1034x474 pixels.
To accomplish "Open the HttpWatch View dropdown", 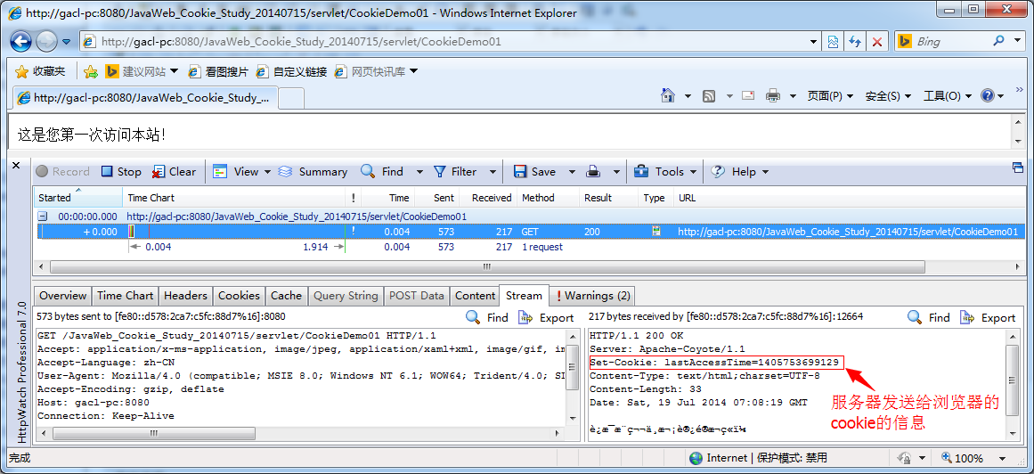I will click(242, 172).
